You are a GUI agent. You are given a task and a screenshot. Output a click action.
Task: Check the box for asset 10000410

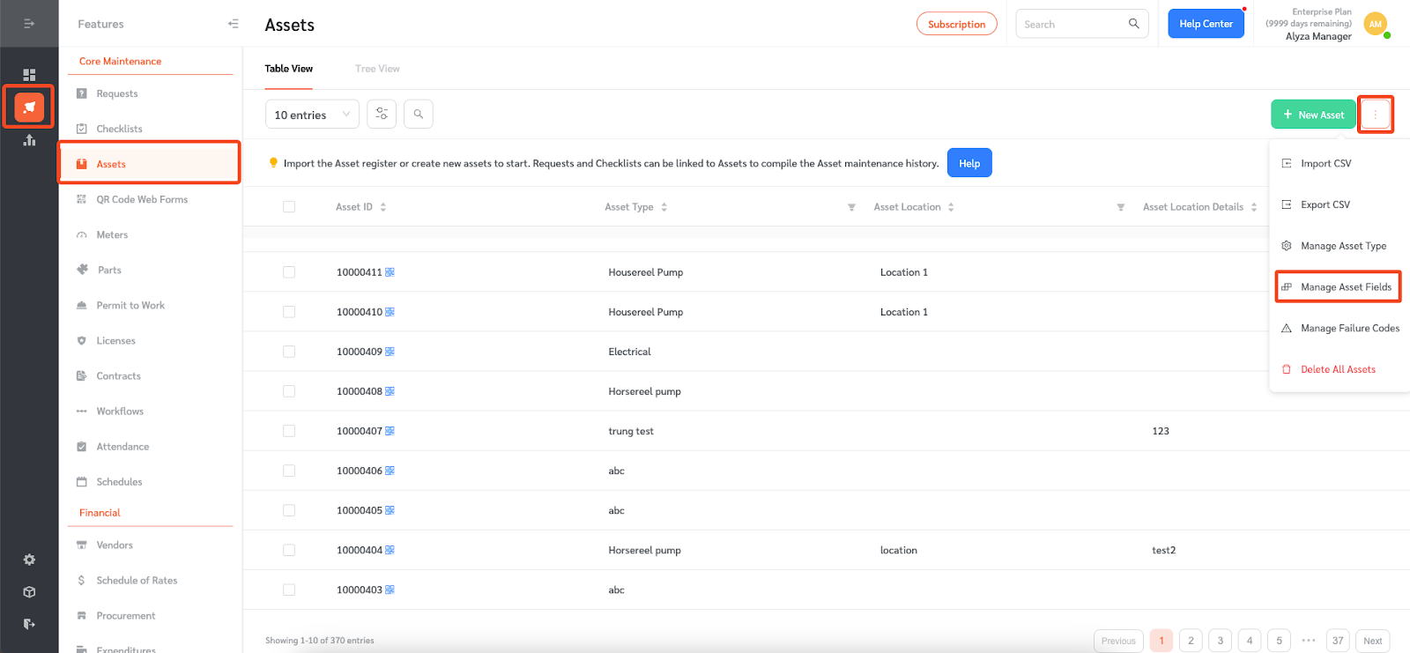289,312
